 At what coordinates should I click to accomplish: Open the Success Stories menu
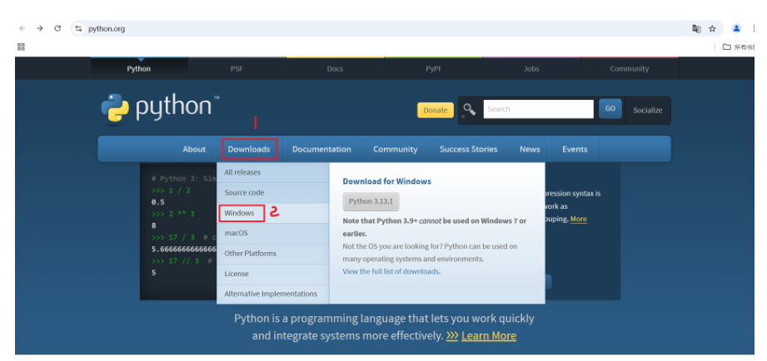pyautogui.click(x=468, y=150)
